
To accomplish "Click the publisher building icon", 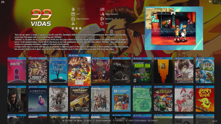I will coord(73,19).
